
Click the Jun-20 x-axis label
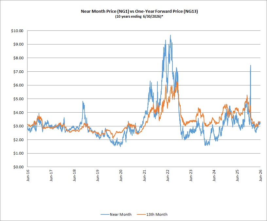tap(121, 175)
